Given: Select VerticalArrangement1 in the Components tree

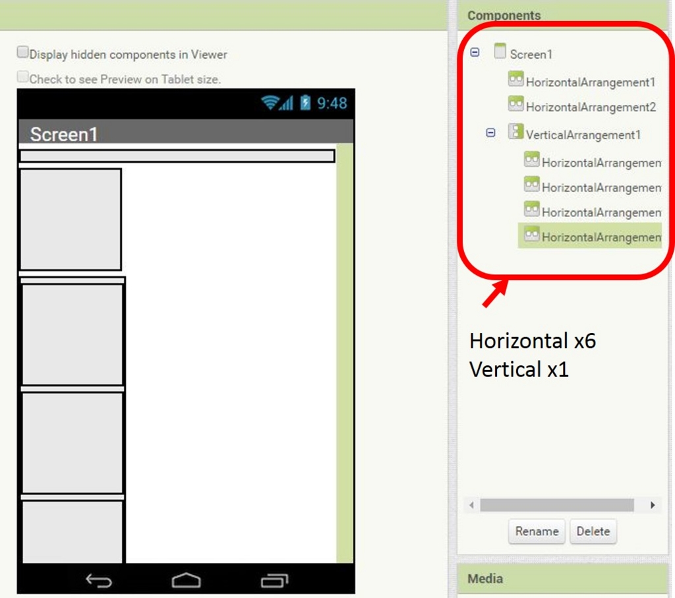Looking at the screenshot, I should coord(583,135).
